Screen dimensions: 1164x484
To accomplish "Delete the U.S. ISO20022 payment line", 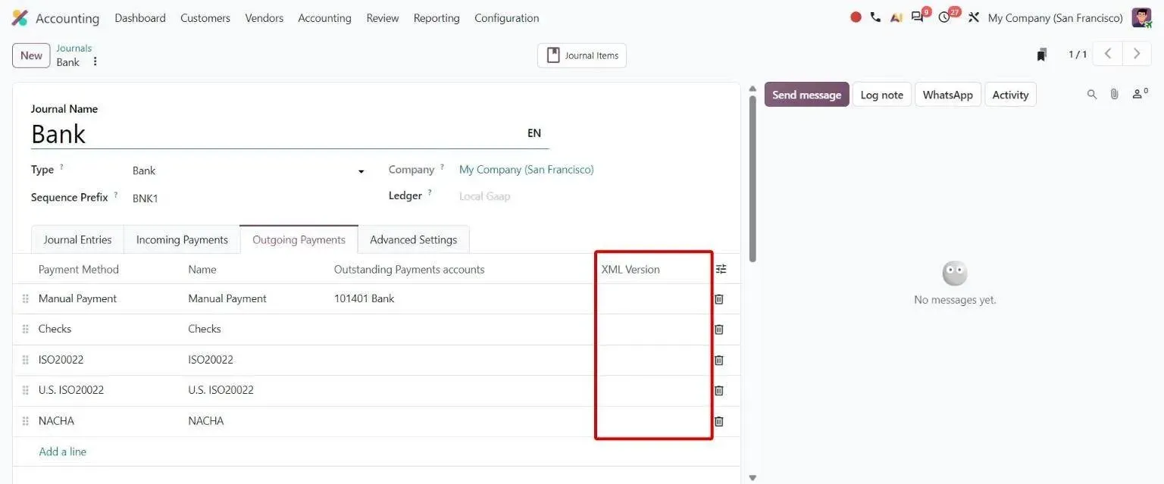I will (719, 391).
